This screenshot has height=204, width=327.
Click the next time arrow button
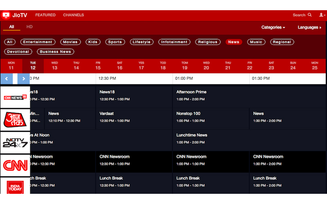[23, 79]
